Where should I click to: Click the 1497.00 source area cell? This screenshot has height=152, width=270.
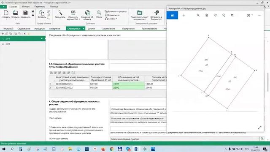pos(101,84)
